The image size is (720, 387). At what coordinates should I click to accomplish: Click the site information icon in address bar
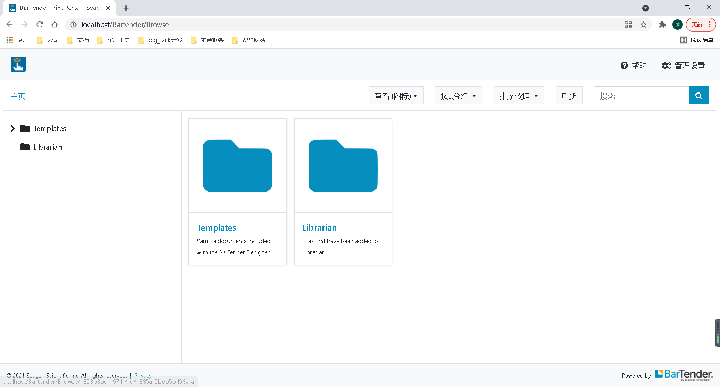coord(74,24)
